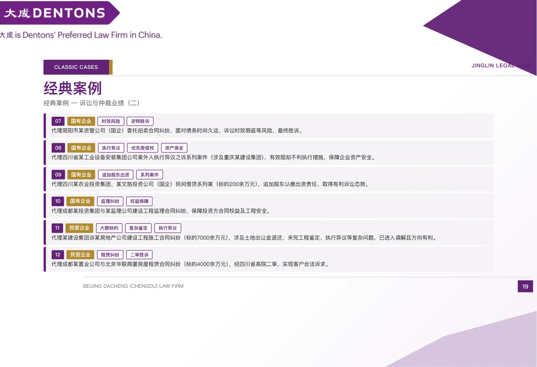Screen dimensions: 537x367
Task: Click case number badge 08
Action: click(58, 148)
